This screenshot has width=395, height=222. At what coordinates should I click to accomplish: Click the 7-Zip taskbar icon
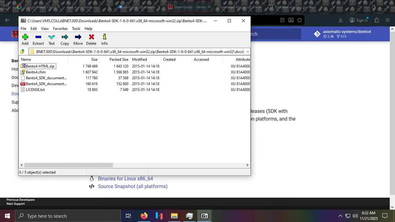pyautogui.click(x=204, y=216)
